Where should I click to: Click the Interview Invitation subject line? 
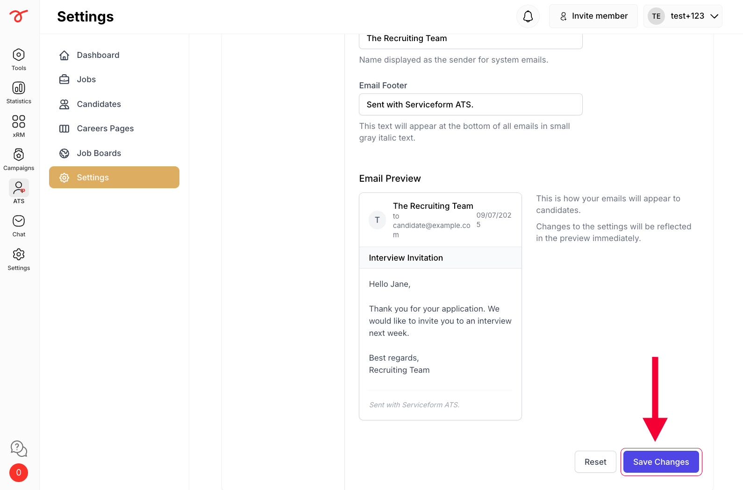[406, 258]
